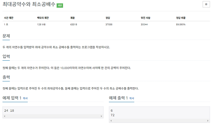Viewport: 212px width, 126px height.
Task: Click the solver count 30044
Action: click(144, 24)
